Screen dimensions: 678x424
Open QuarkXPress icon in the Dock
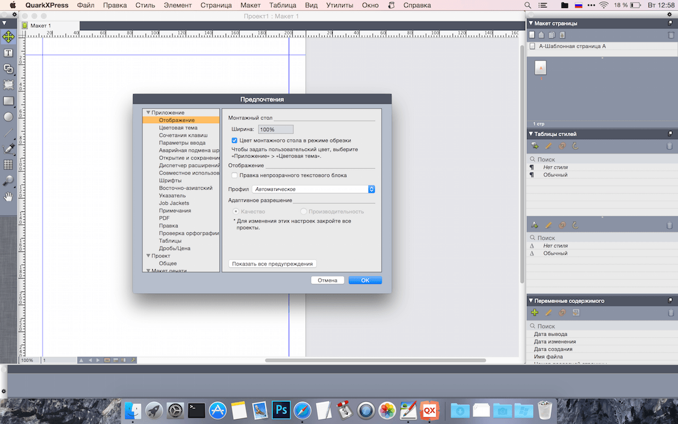coord(430,410)
